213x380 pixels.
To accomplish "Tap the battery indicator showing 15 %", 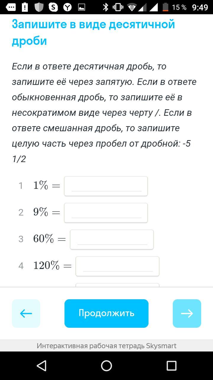I will (166, 7).
